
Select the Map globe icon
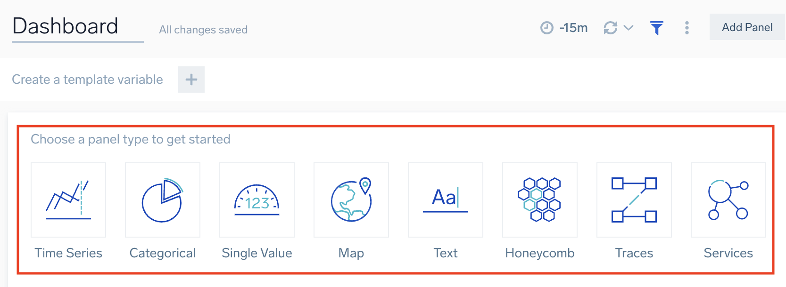(351, 200)
